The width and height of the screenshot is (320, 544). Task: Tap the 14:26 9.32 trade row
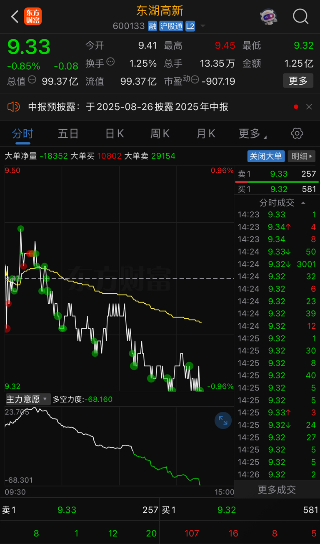[277, 474]
